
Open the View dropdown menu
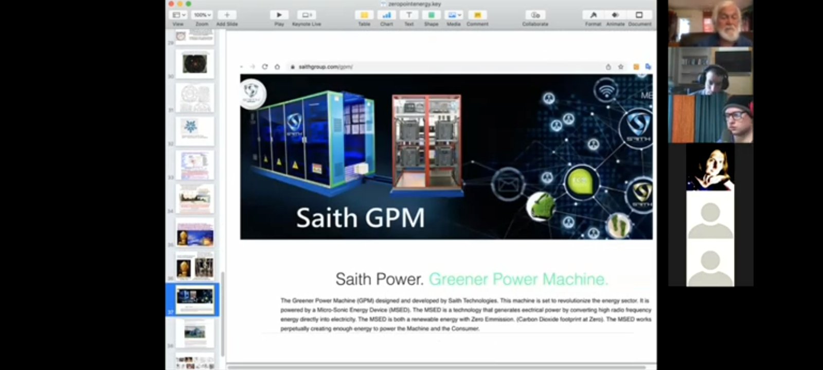coord(178,15)
